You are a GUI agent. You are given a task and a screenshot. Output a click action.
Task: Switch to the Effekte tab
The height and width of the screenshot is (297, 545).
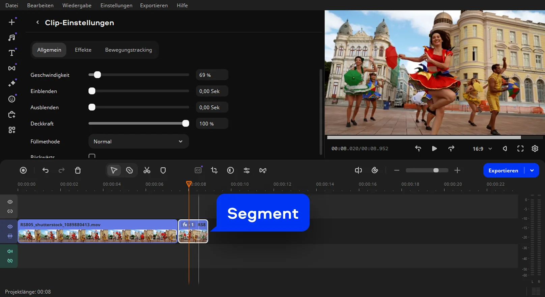(x=83, y=50)
